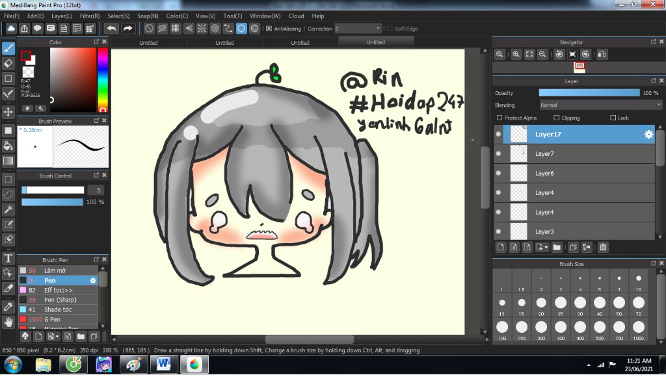
Task: Select brush size 10 preset
Action: pos(639,282)
